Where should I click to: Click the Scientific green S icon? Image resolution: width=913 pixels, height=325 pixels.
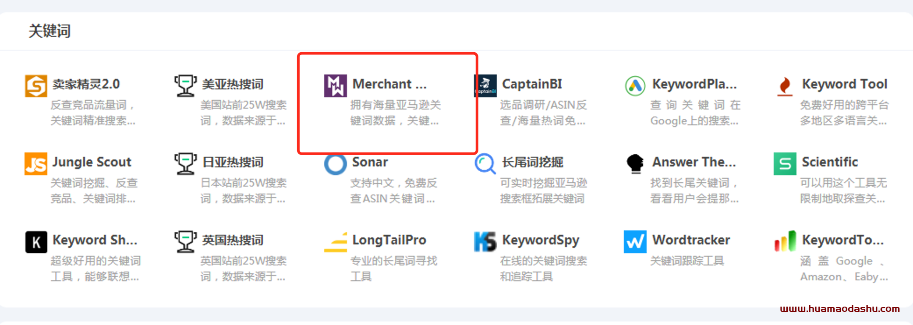pos(785,163)
